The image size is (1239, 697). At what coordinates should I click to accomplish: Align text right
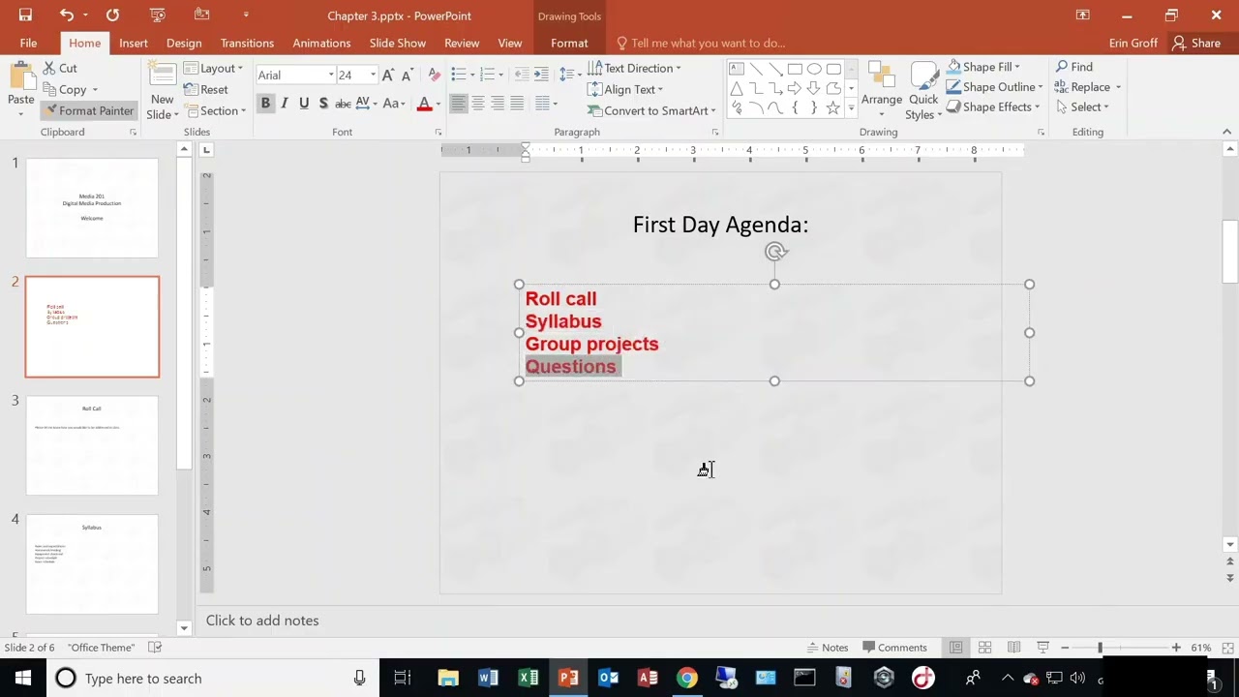click(x=498, y=104)
